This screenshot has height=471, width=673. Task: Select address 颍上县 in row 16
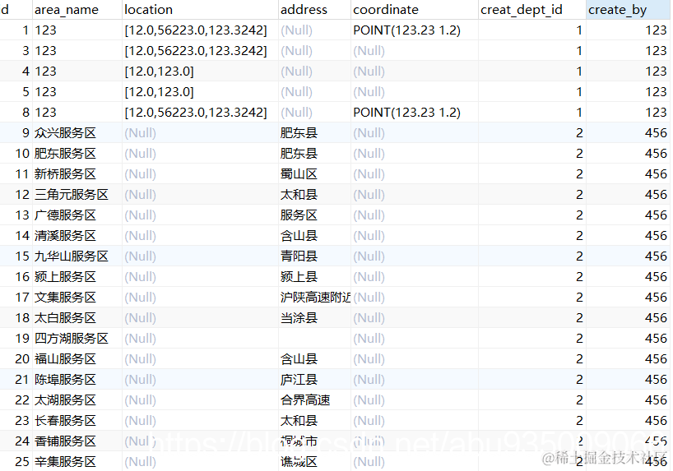coord(299,277)
